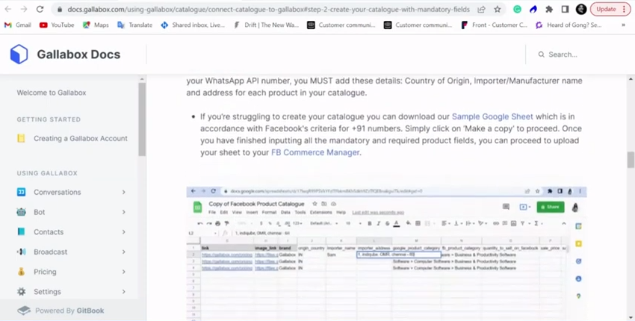Open the Maps bookmark
The height and width of the screenshot is (321, 635).
point(96,25)
